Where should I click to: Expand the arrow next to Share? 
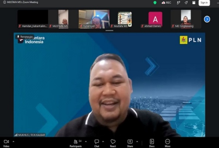pyautogui.click(x=137, y=141)
